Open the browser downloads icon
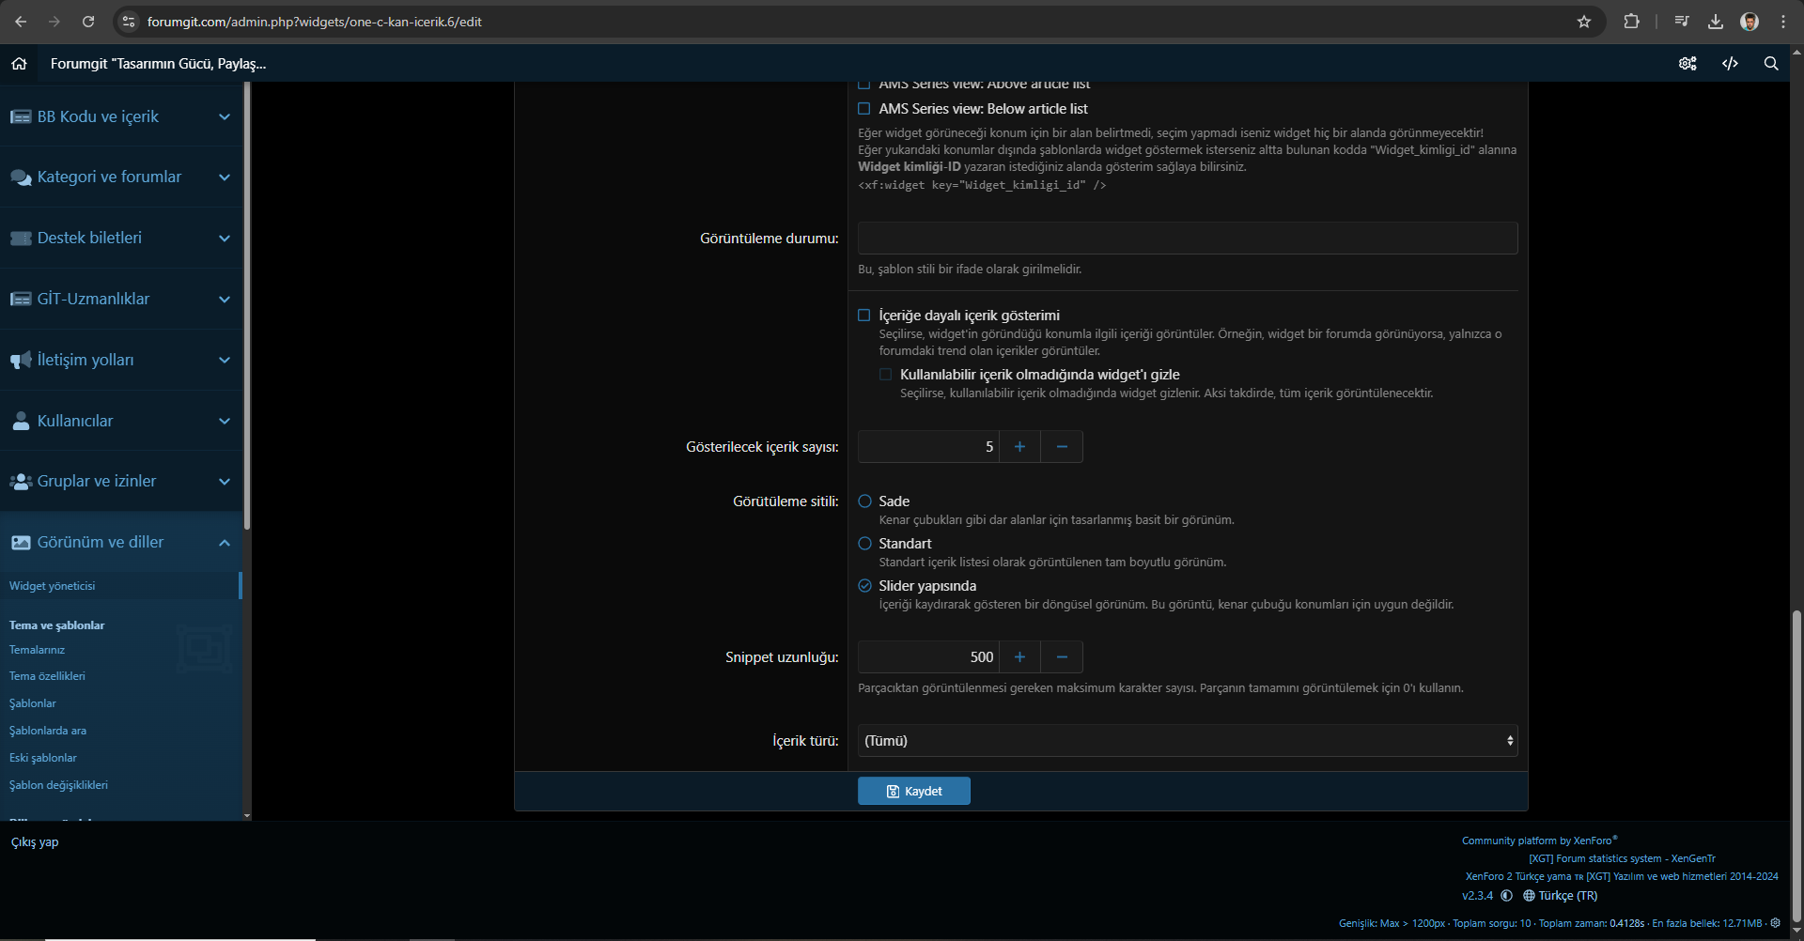The width and height of the screenshot is (1804, 941). coord(1715,22)
